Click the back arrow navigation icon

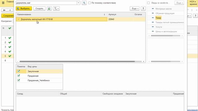point(4,10)
